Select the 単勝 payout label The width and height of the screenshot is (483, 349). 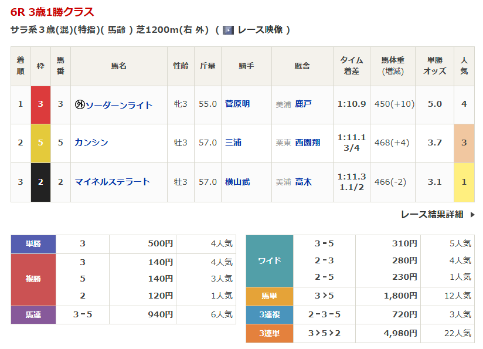pos(33,244)
